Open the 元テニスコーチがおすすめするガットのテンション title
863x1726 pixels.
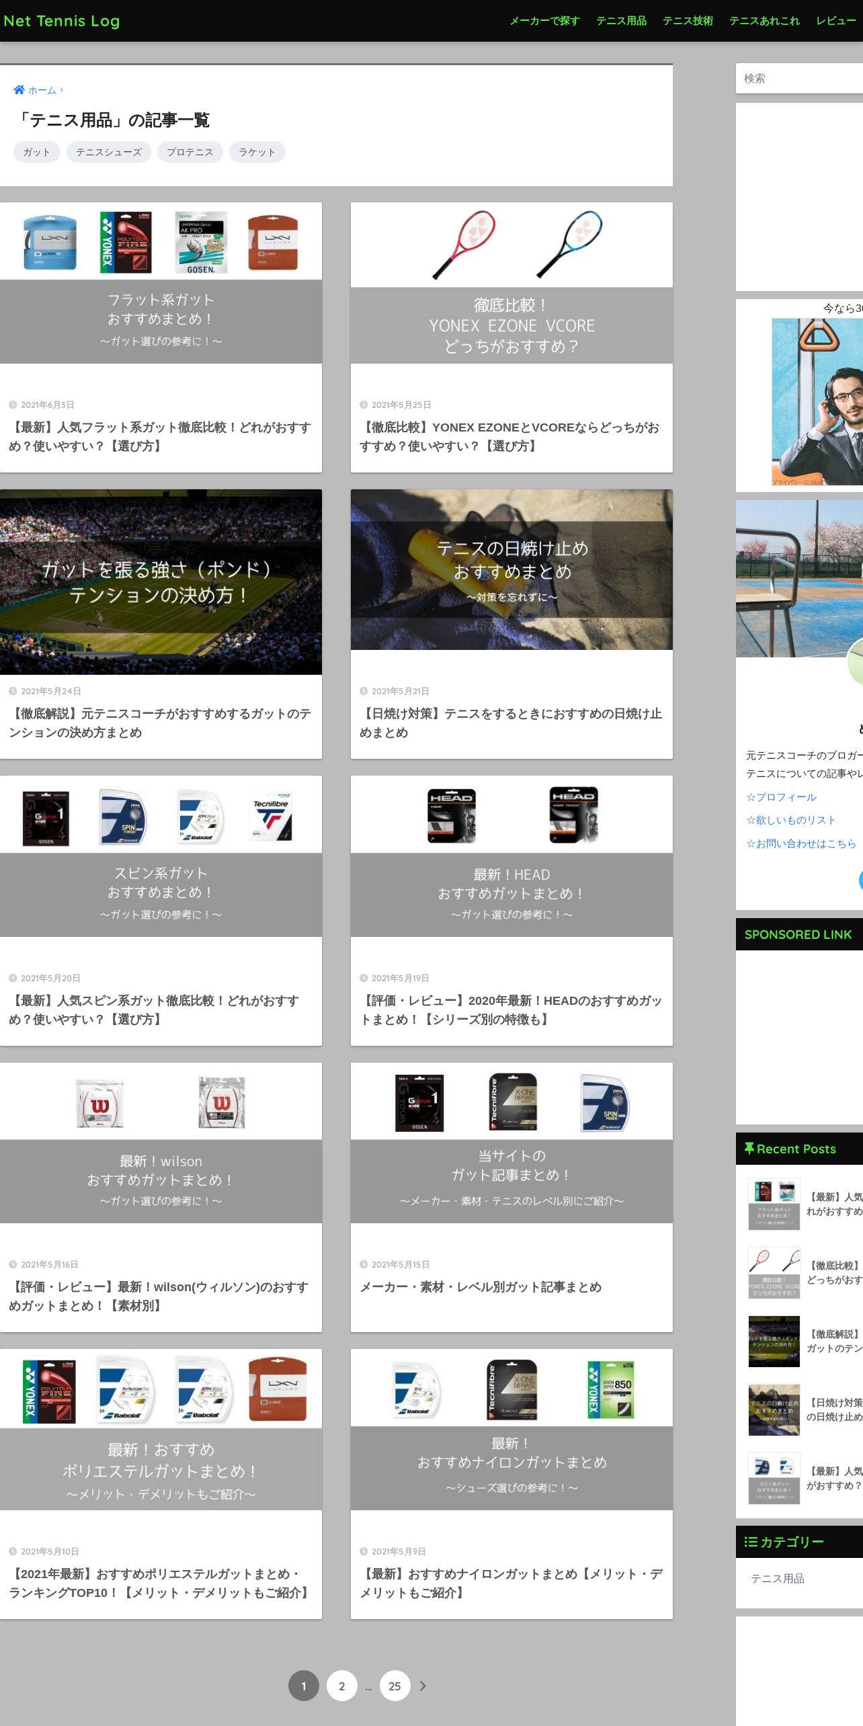160,723
